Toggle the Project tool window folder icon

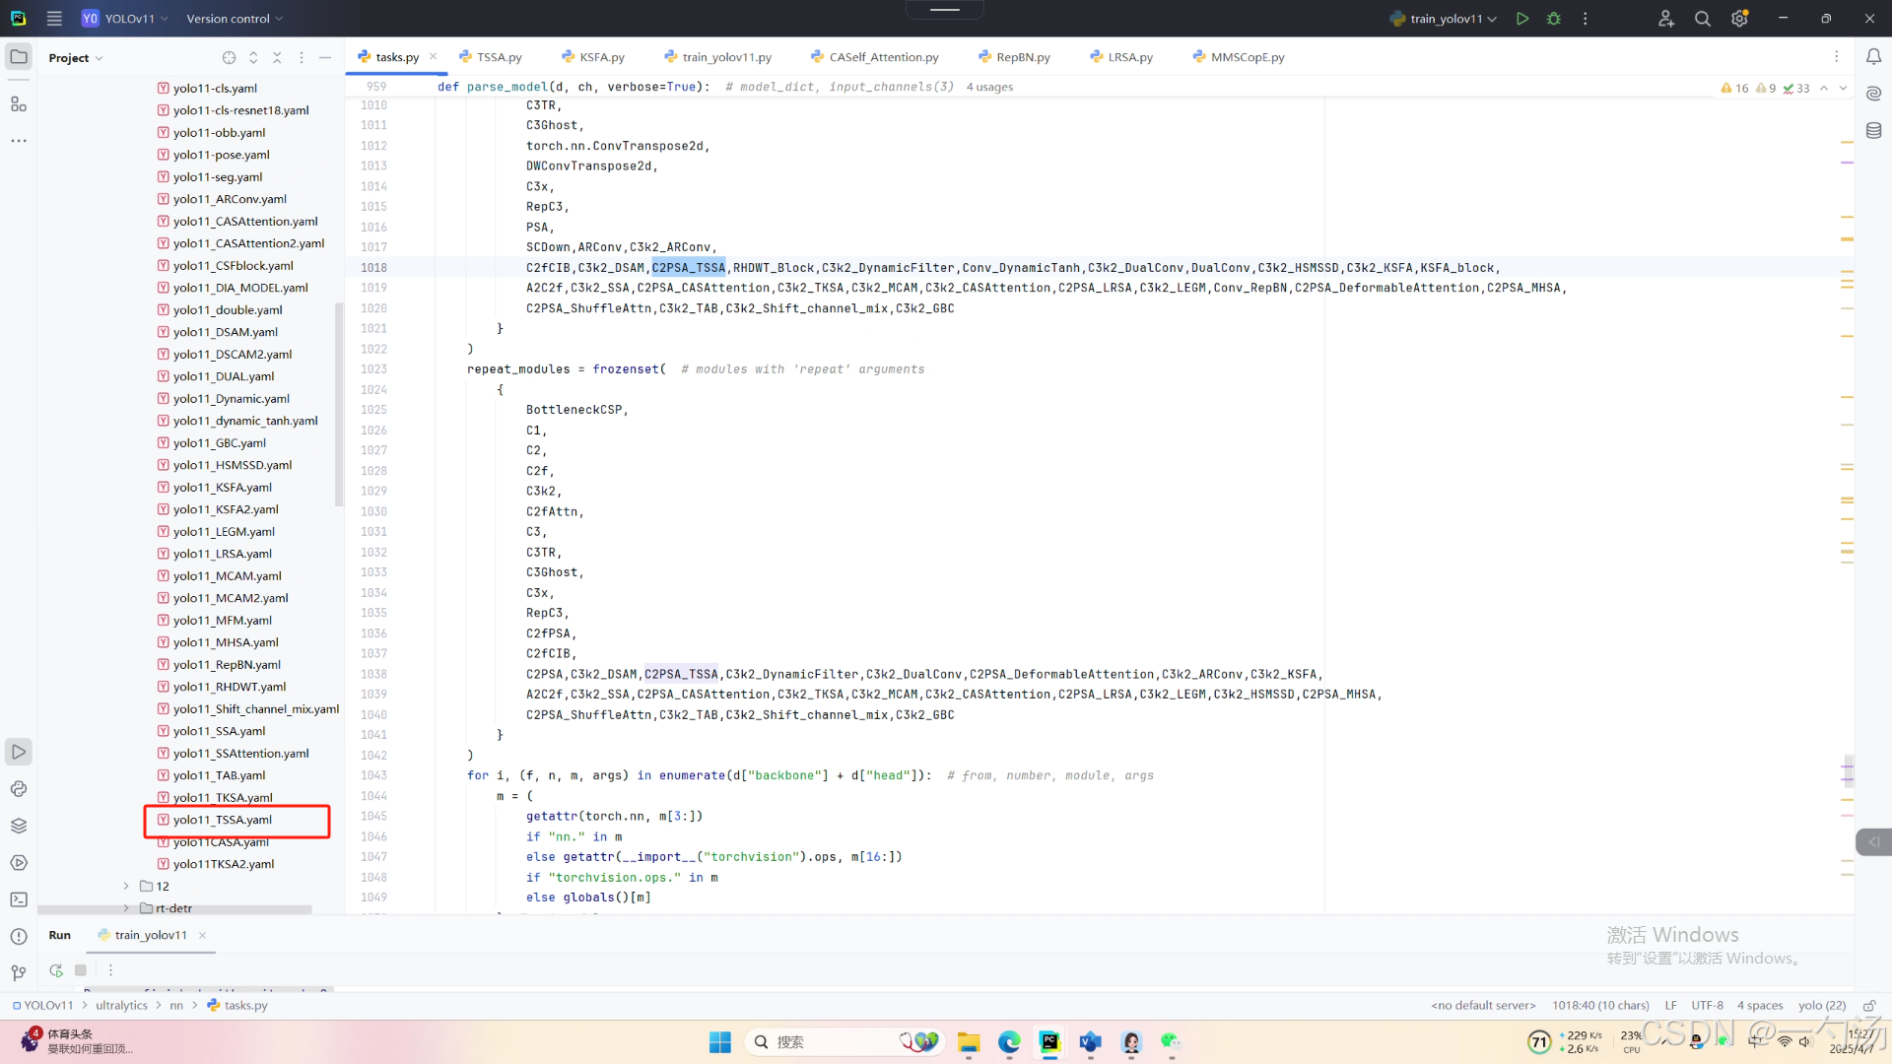19,57
